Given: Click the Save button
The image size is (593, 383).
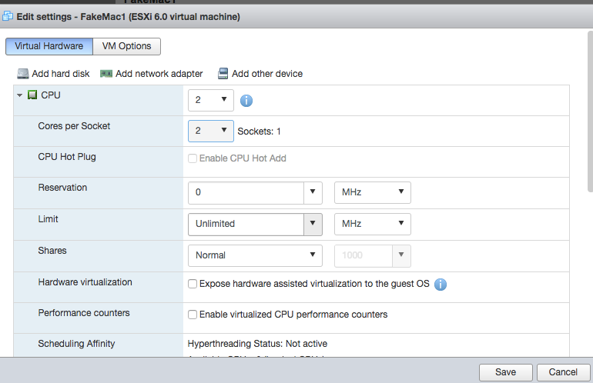Looking at the screenshot, I should point(506,372).
